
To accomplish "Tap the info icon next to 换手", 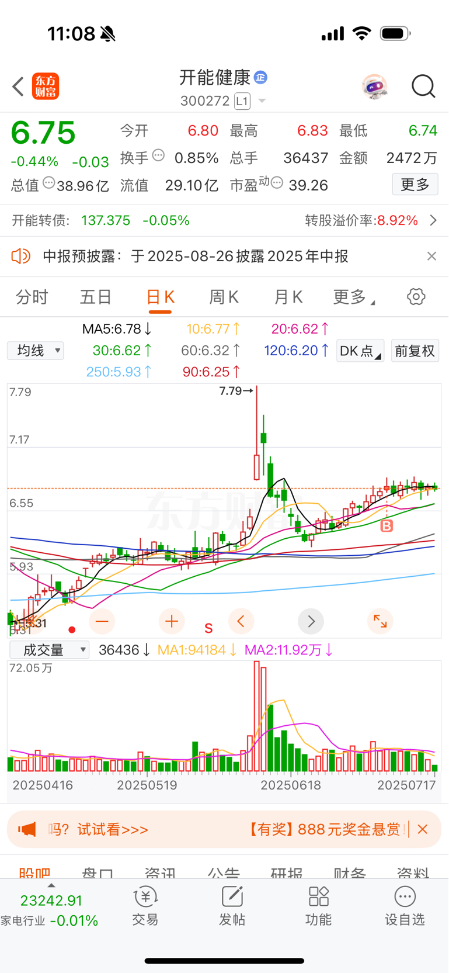I will [x=158, y=155].
